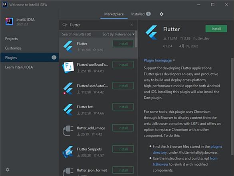This screenshot has width=234, height=176.
Task: Switch to the Marketplace tab
Action: pyautogui.click(x=114, y=14)
